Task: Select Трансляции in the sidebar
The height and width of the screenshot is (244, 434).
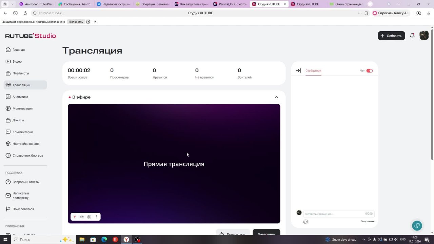Action: [x=25, y=85]
